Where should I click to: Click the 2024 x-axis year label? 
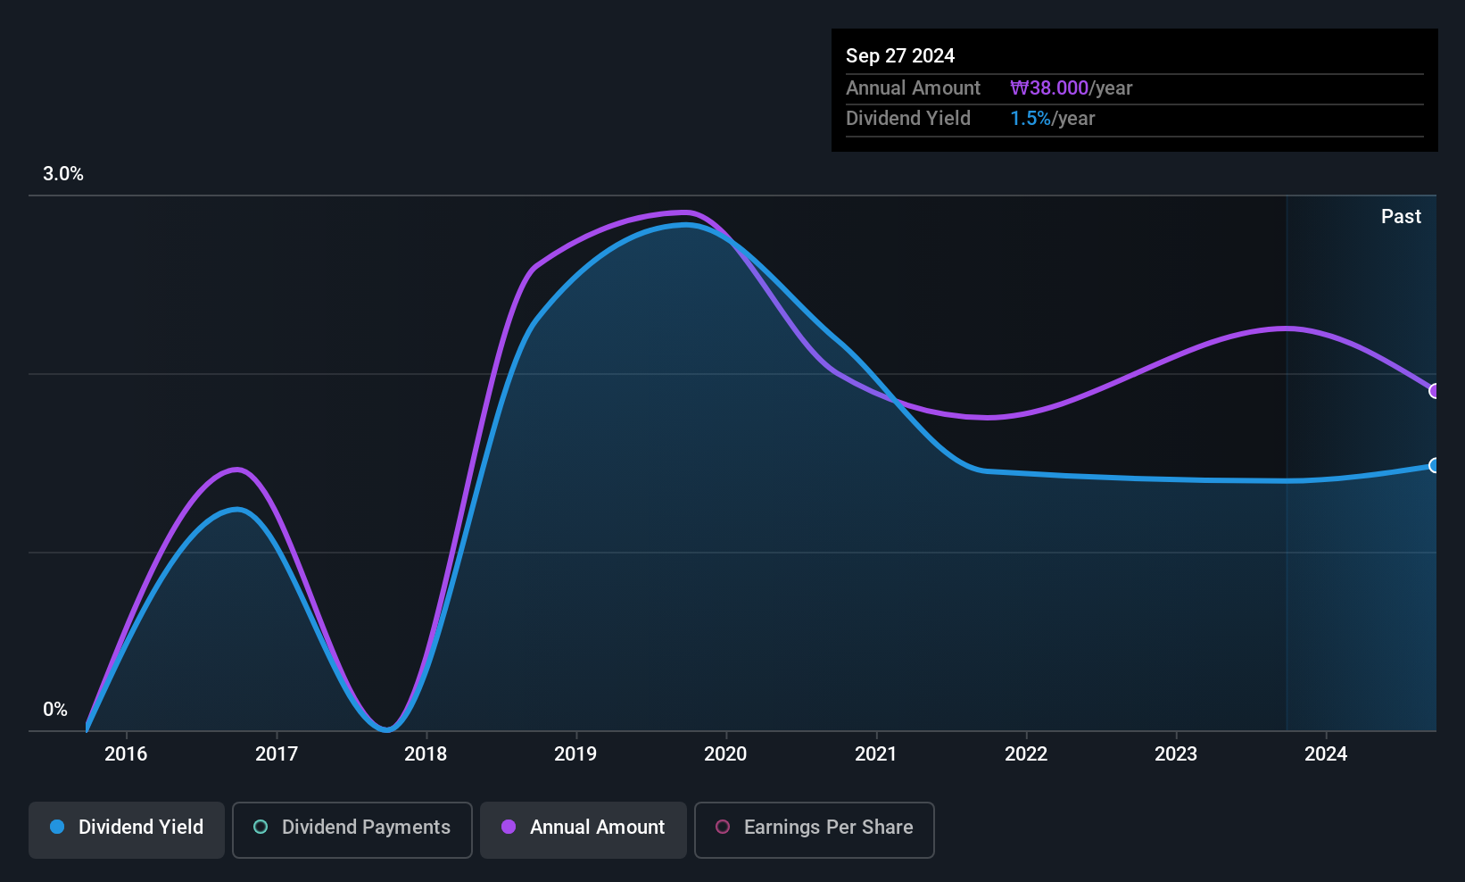coord(1326,754)
